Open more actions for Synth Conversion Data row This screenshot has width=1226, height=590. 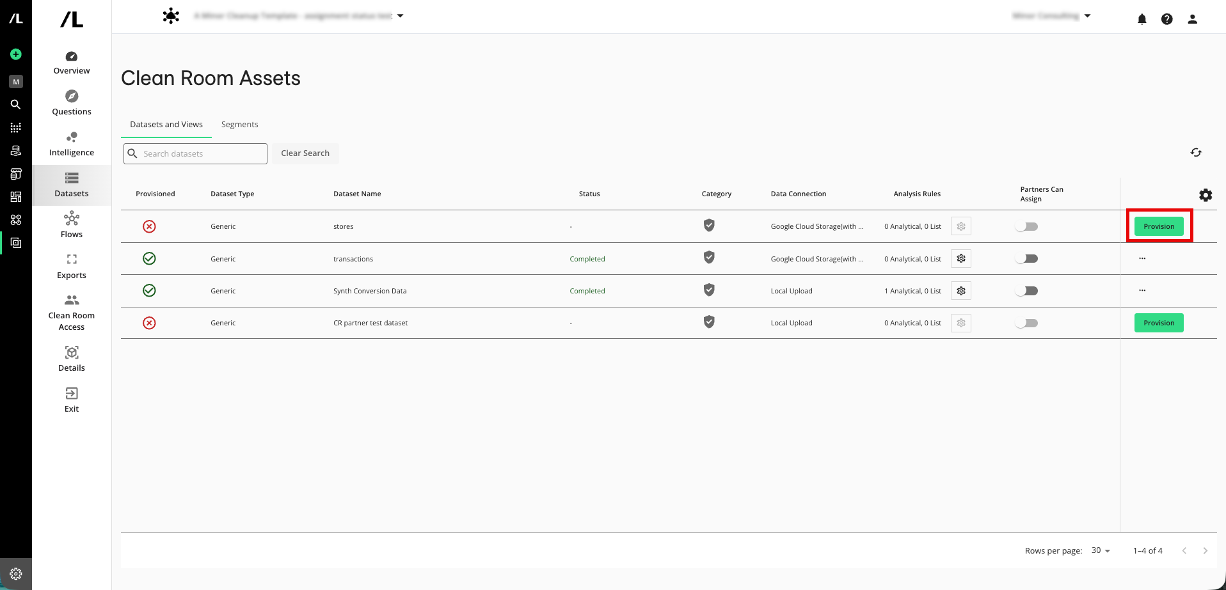pos(1142,290)
